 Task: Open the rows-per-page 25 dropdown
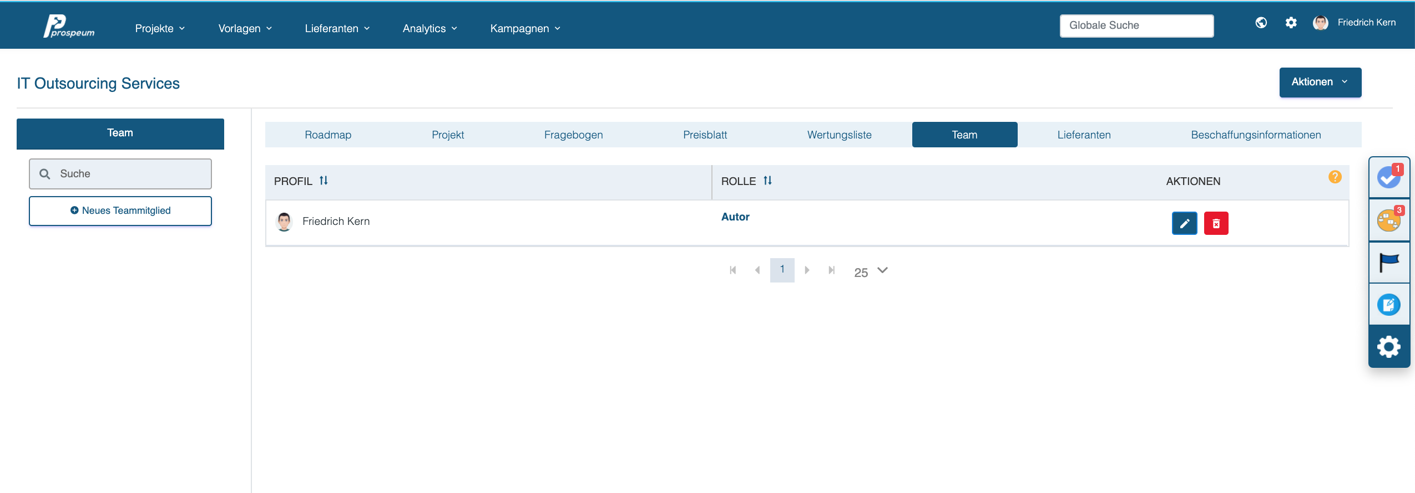coord(871,271)
